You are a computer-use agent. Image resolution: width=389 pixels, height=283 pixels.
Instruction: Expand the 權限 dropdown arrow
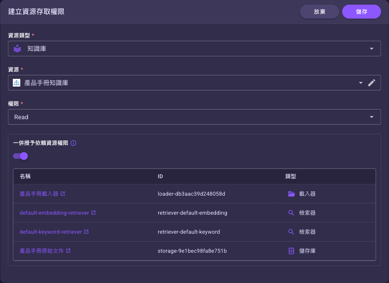(372, 117)
